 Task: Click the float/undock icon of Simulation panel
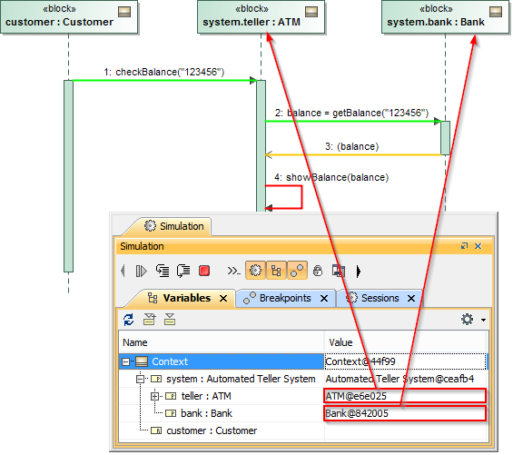click(x=464, y=246)
